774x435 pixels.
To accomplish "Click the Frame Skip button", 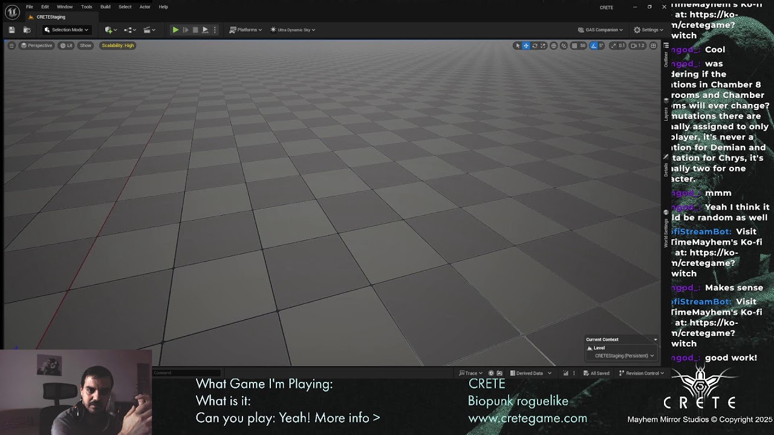I will pos(186,30).
